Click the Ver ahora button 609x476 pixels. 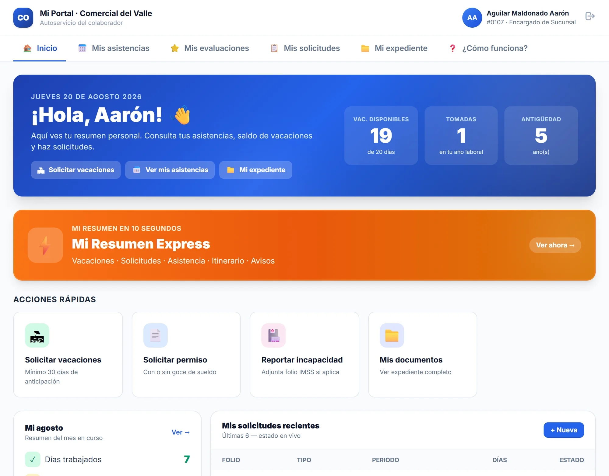coord(555,245)
